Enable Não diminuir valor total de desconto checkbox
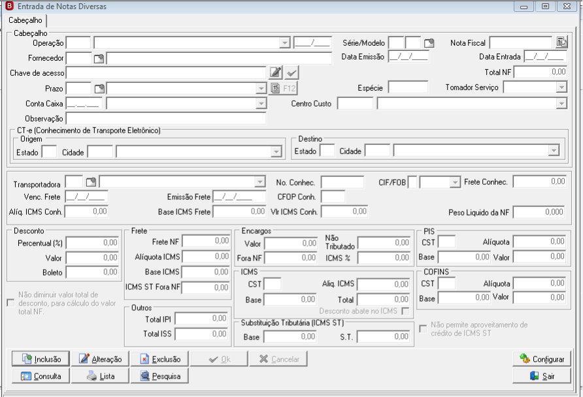Screen dimensions: 583x397 pos(10,303)
